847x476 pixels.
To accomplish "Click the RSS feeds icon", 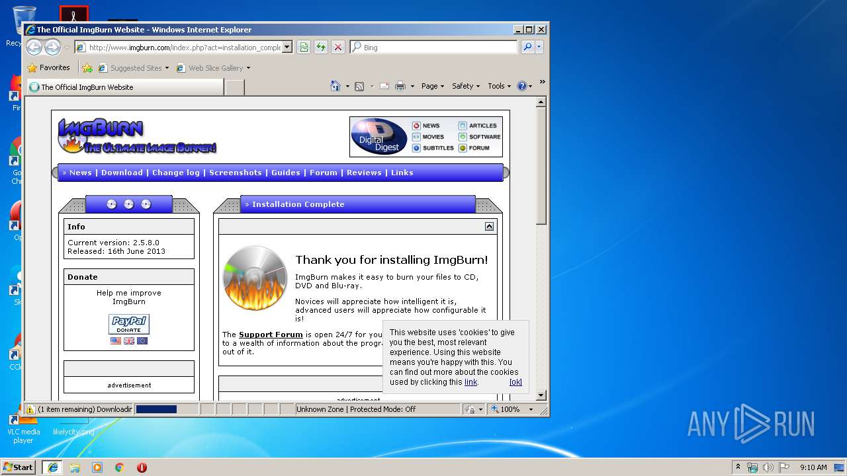I will 359,86.
